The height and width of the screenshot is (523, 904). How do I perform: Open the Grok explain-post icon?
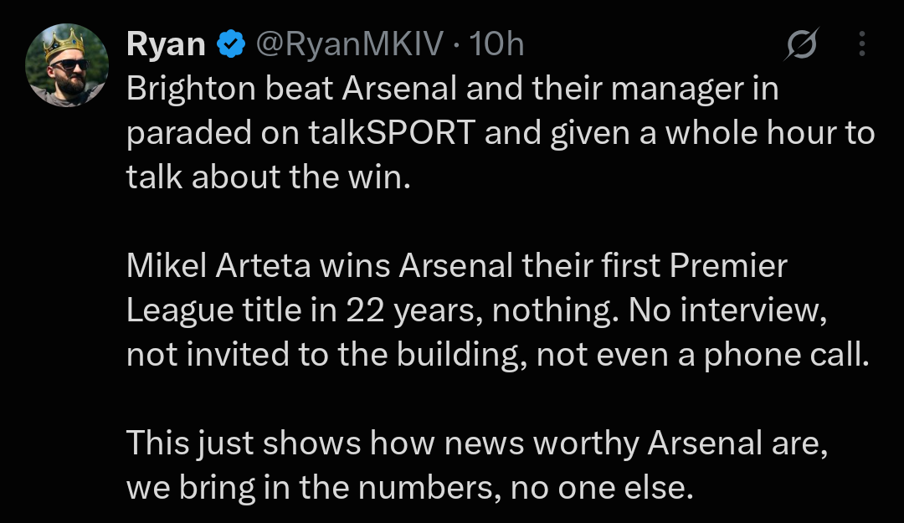tap(801, 44)
